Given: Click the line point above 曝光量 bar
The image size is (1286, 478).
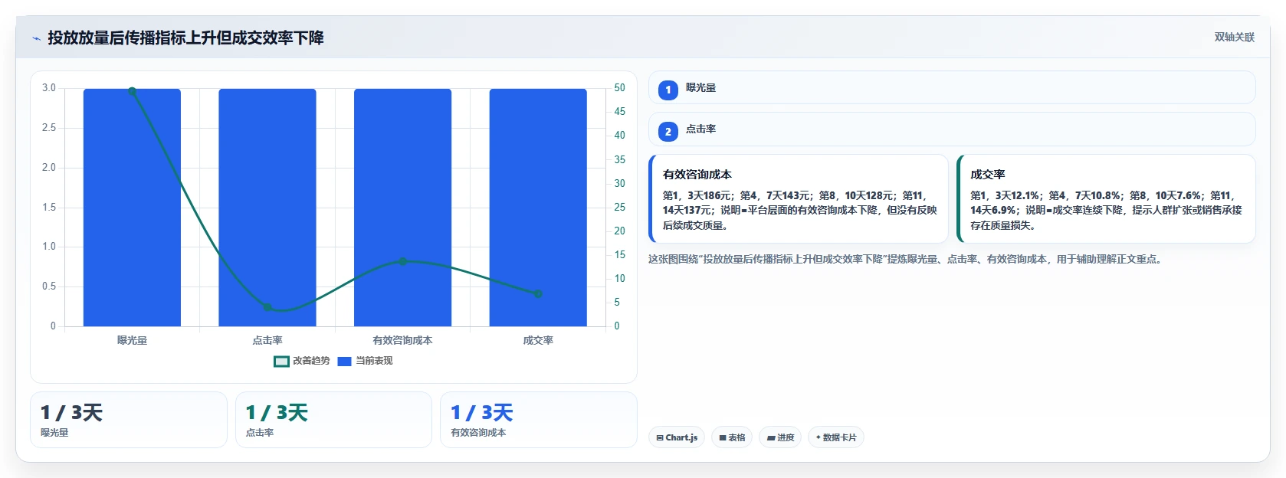Looking at the screenshot, I should 132,91.
